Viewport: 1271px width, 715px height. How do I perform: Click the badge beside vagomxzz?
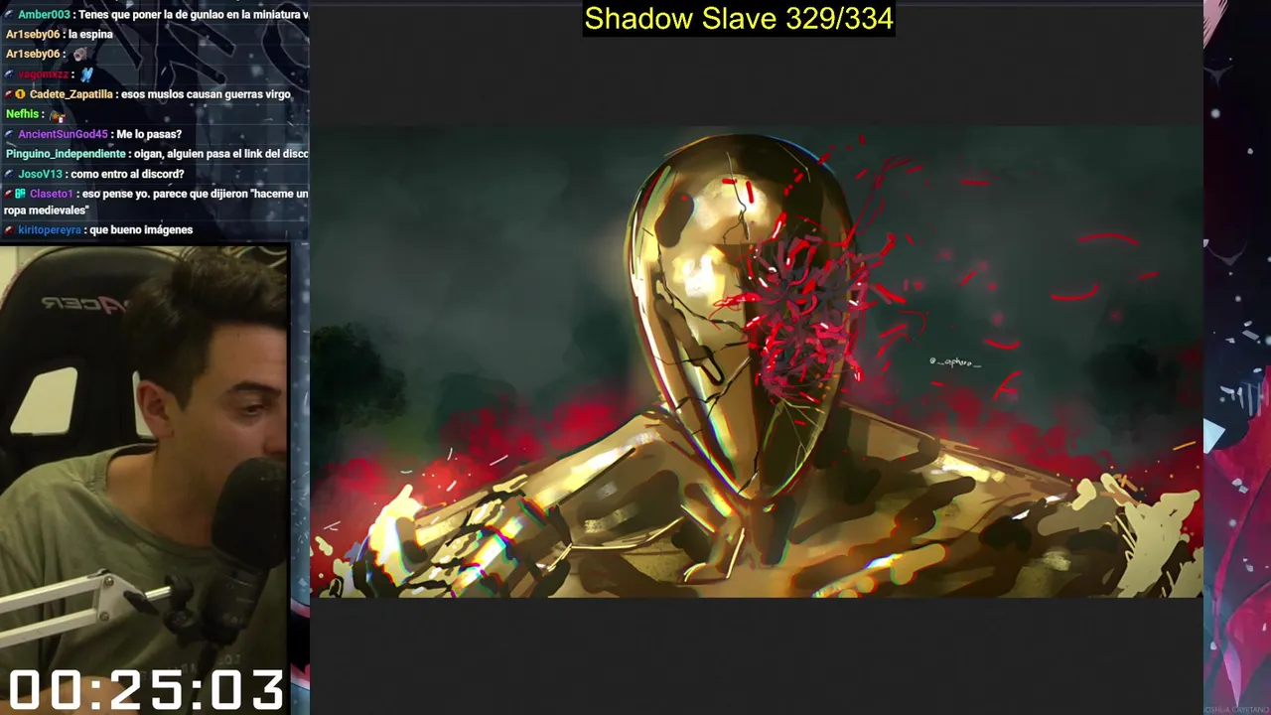point(9,74)
